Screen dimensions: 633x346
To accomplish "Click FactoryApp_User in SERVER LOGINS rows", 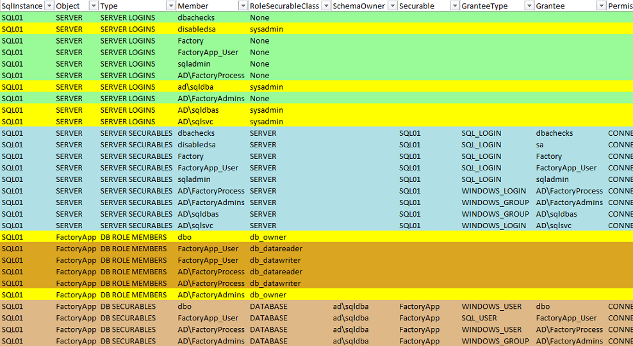I will point(208,53).
